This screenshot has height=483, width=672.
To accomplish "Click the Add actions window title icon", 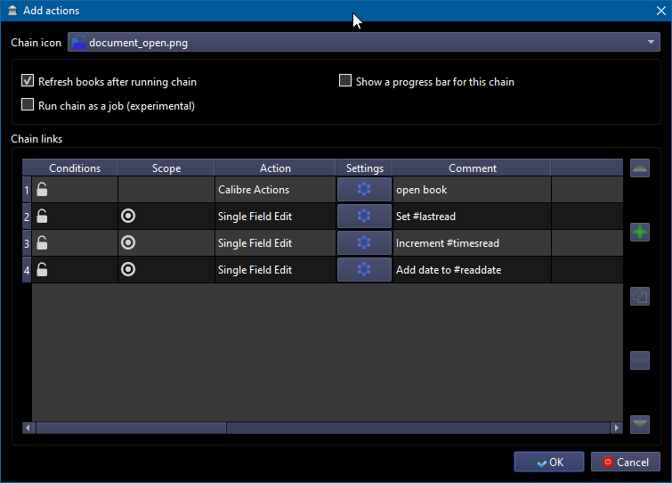I will point(12,11).
